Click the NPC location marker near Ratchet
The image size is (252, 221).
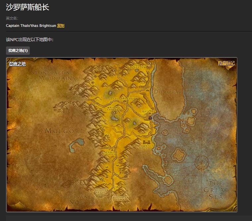150,118
